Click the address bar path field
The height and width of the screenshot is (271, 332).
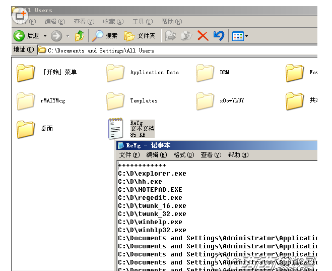(176, 50)
